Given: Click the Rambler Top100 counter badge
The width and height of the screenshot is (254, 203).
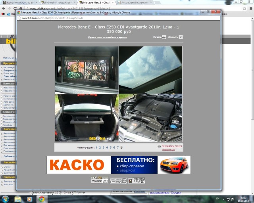Looking at the screenshot, I should [x=118, y=181].
